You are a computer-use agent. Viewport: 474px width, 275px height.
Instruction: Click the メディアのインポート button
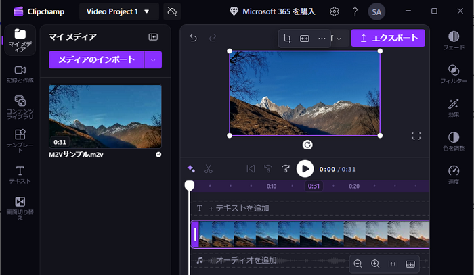tap(96, 59)
